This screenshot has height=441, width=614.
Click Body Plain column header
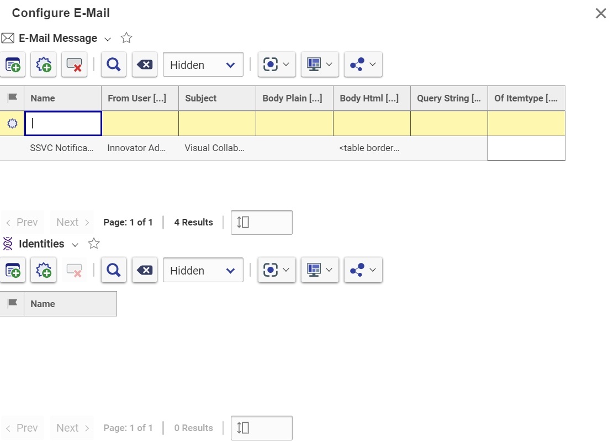click(x=294, y=98)
